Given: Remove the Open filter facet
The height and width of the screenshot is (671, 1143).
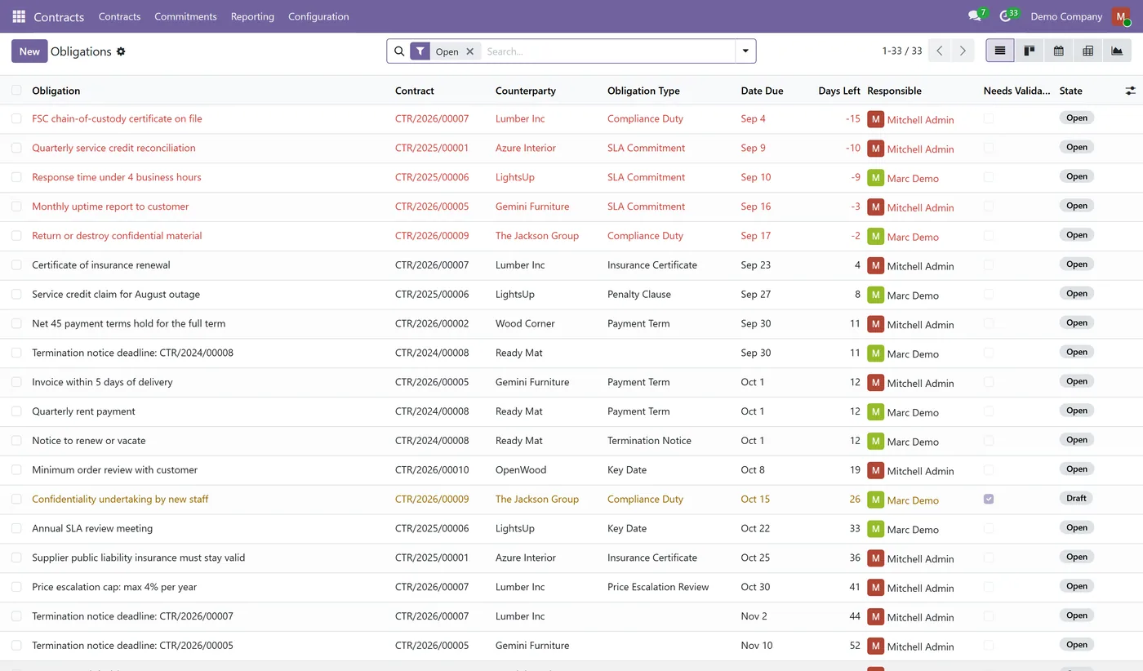Looking at the screenshot, I should [x=470, y=51].
